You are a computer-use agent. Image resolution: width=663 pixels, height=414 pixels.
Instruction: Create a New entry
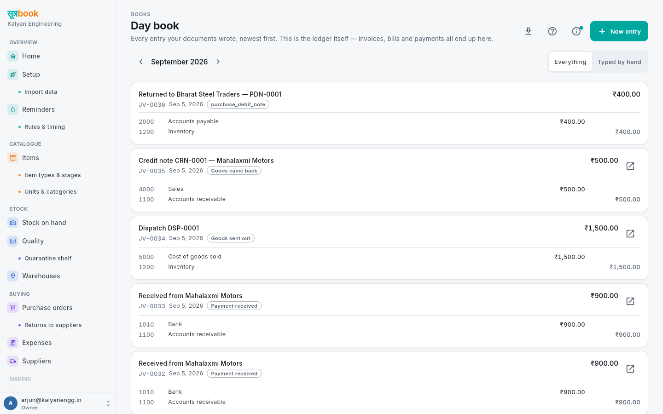pyautogui.click(x=619, y=31)
